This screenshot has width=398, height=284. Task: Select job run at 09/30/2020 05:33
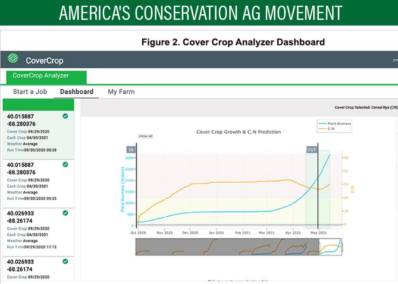pos(38,184)
